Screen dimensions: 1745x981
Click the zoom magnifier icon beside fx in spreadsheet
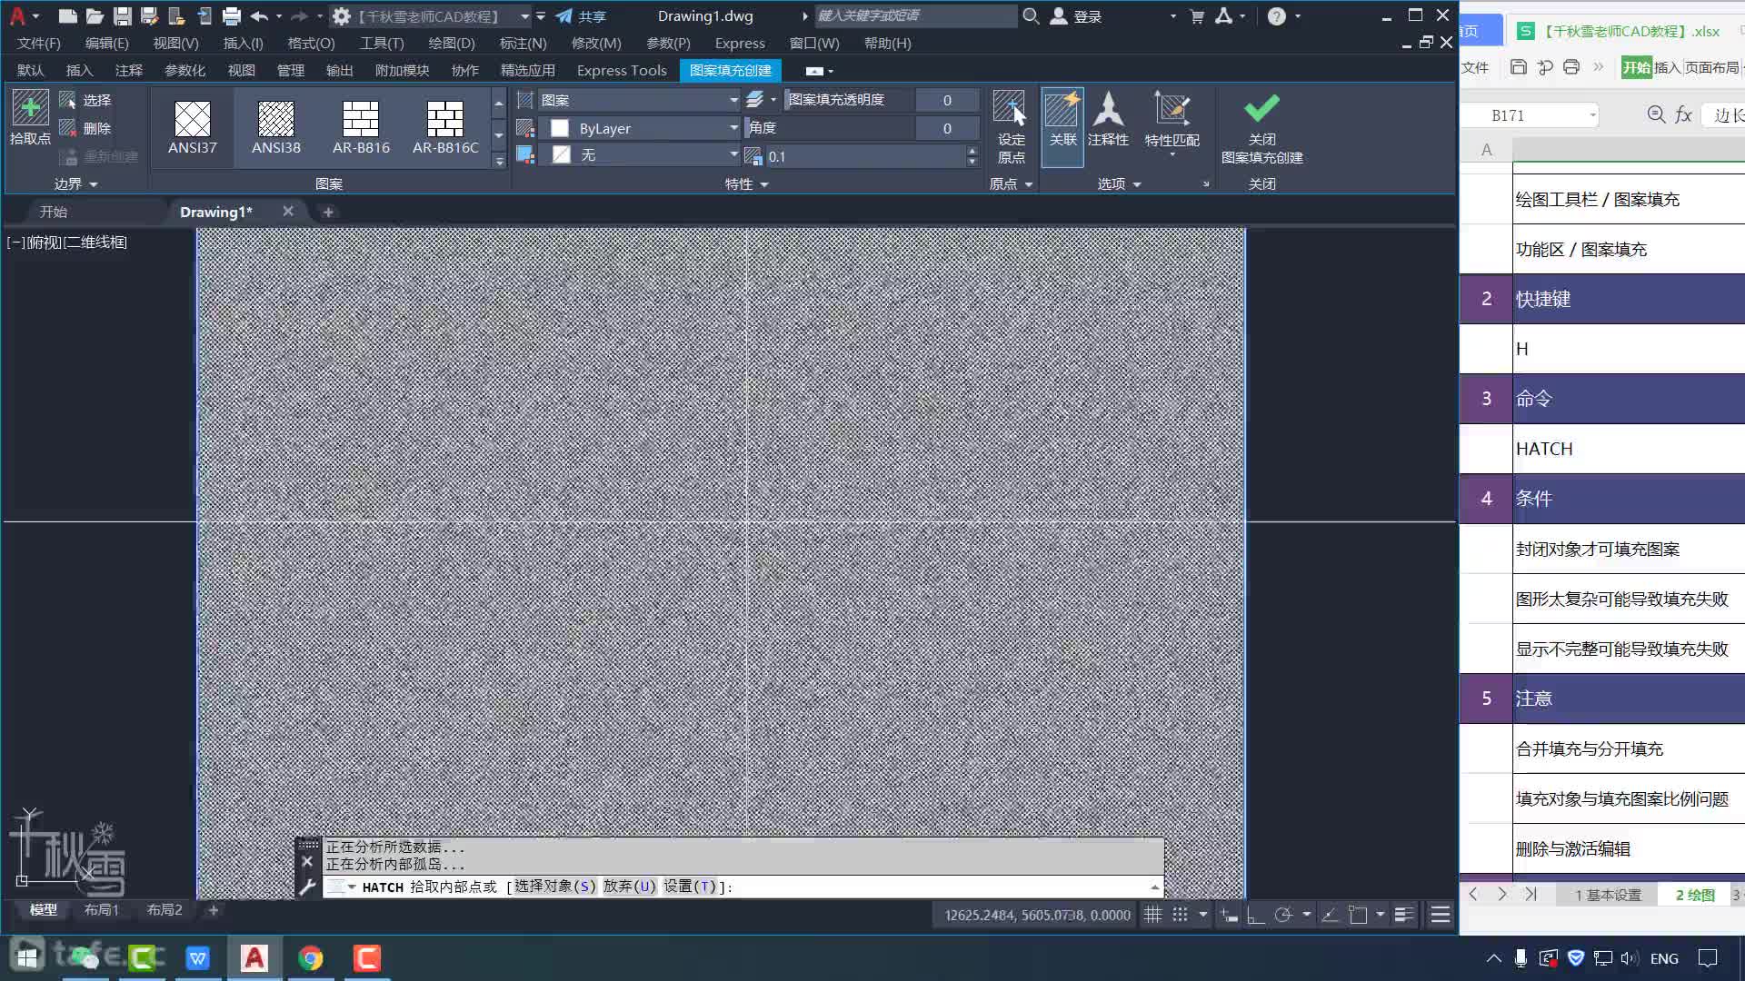point(1656,114)
